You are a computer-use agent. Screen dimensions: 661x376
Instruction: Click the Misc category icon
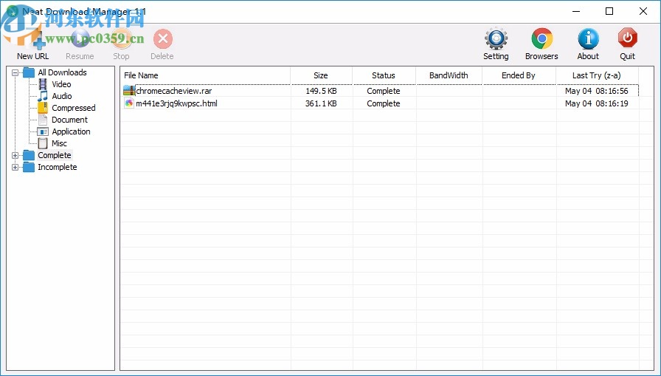[43, 143]
